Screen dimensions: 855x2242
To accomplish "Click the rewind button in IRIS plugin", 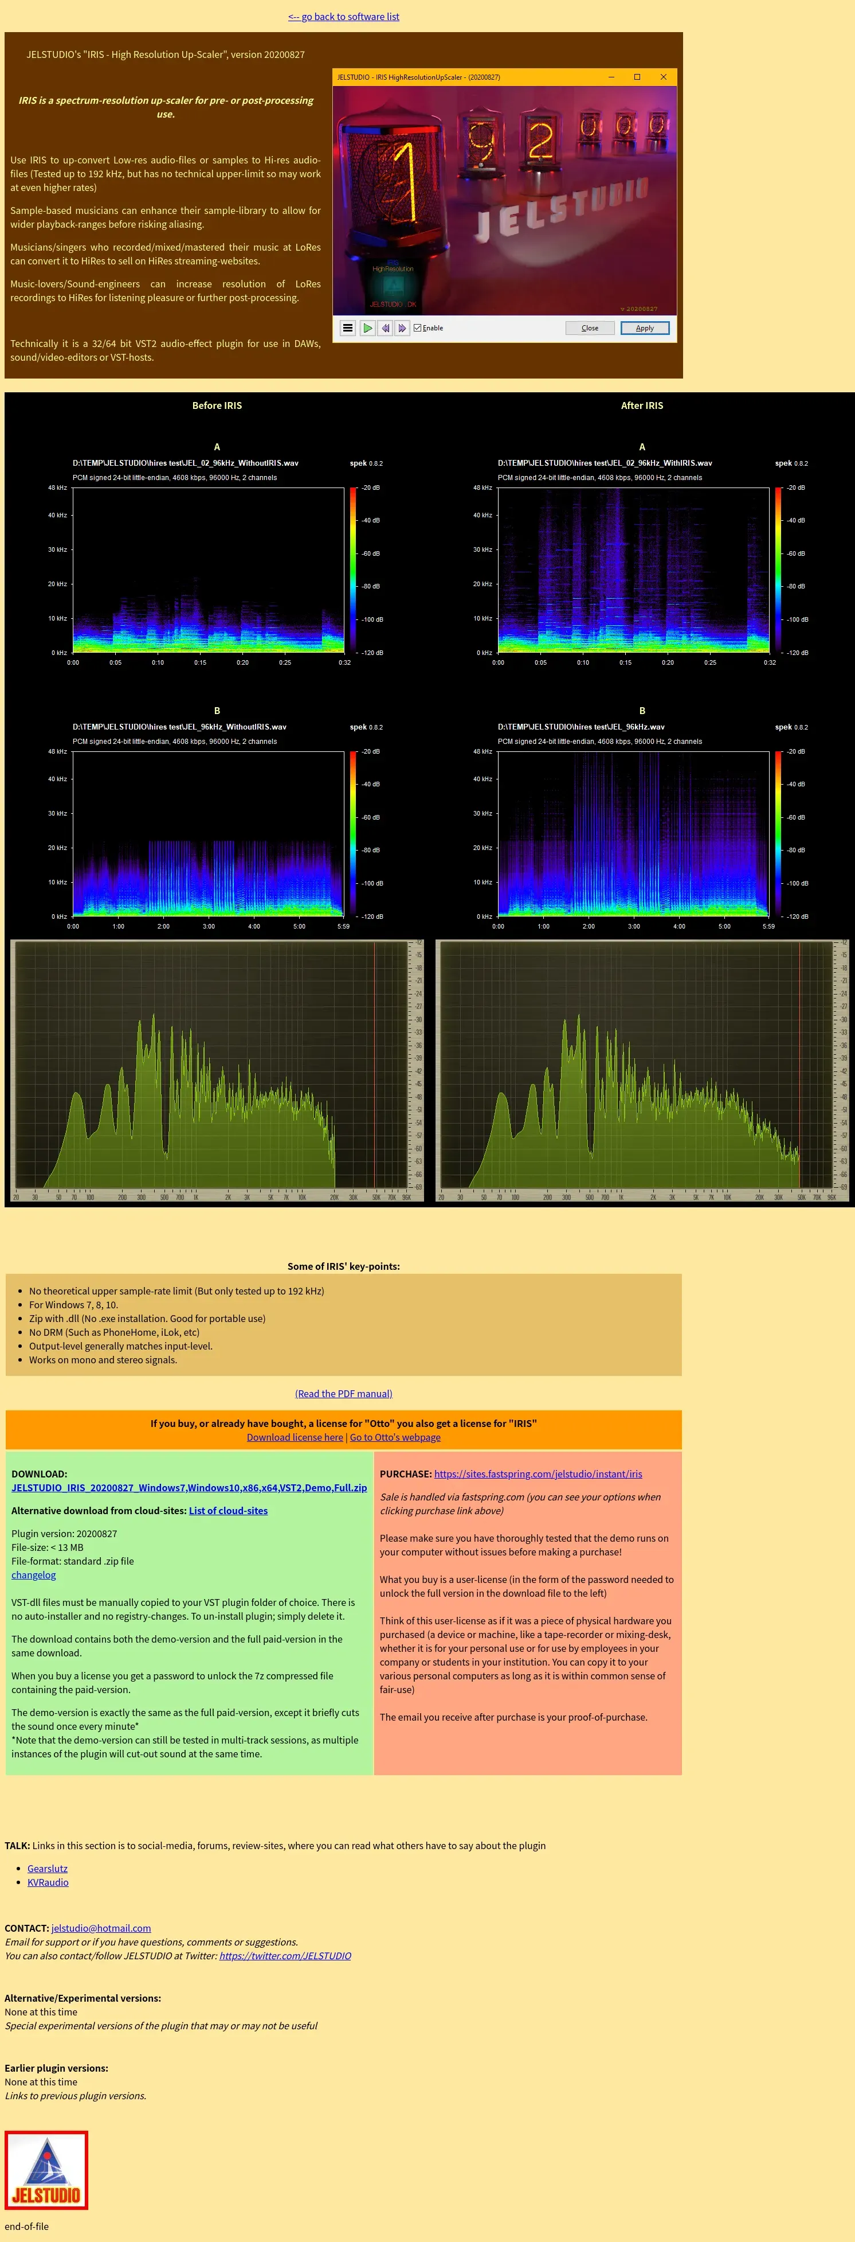I will [x=385, y=328].
